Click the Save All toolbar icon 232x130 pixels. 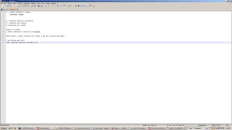click(x=11, y=6)
